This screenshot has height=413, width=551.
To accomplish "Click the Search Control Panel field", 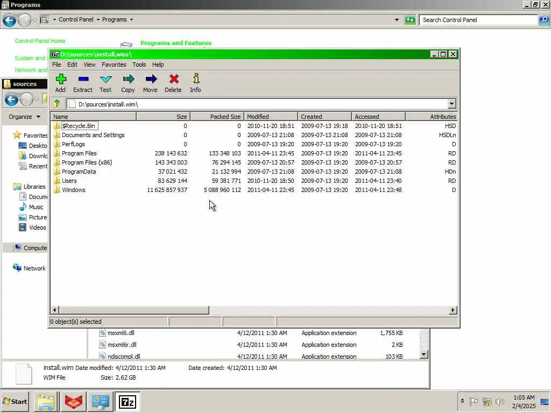I will 478,20.
